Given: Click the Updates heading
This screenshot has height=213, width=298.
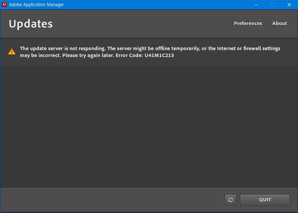Looking at the screenshot, I should [30, 24].
